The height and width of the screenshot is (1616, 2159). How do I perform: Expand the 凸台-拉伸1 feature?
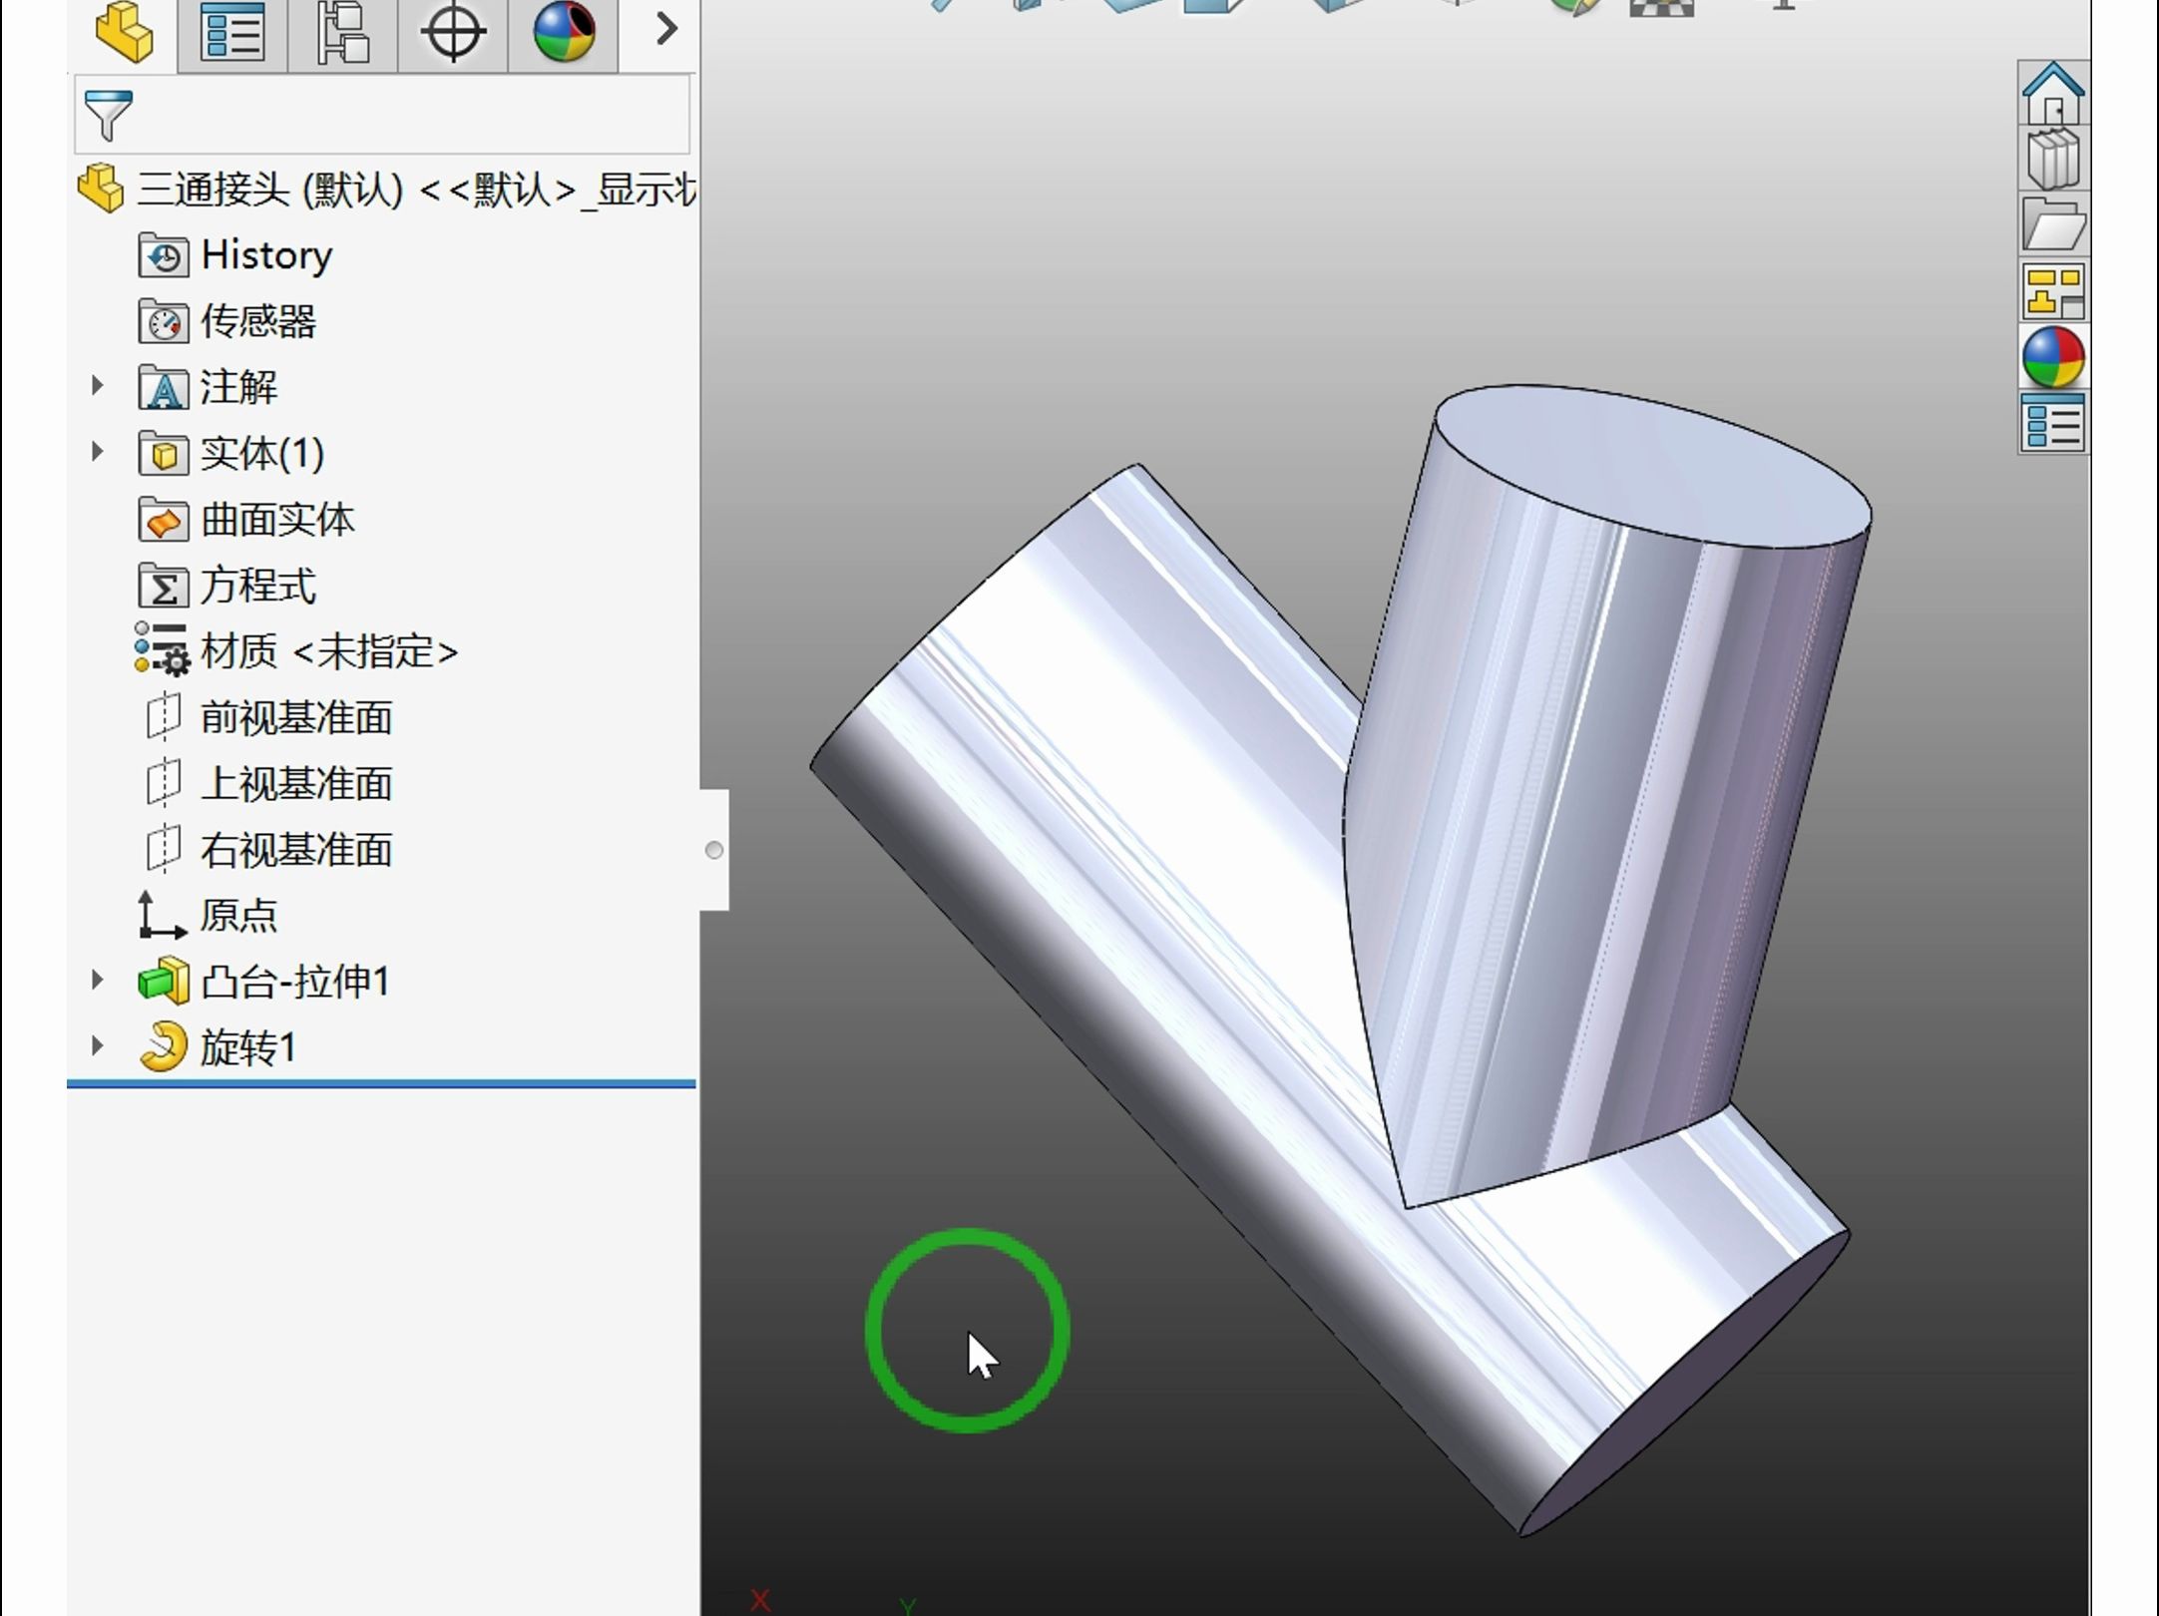pos(97,981)
